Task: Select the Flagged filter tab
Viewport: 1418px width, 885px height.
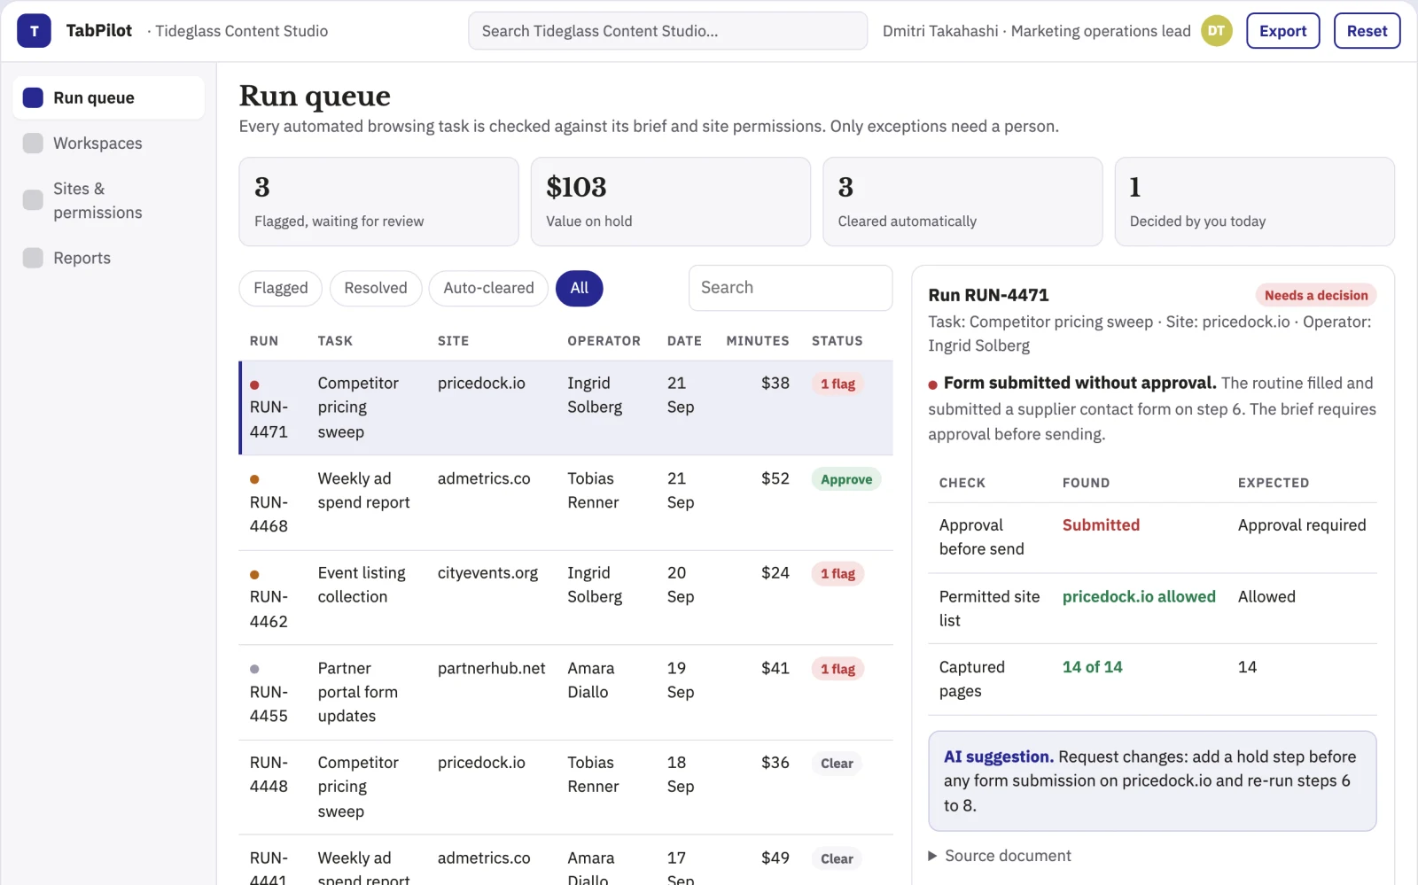Action: tap(280, 288)
